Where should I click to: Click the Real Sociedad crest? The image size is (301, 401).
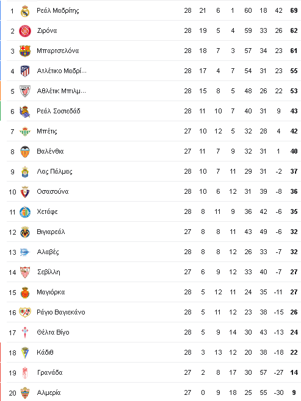point(25,112)
